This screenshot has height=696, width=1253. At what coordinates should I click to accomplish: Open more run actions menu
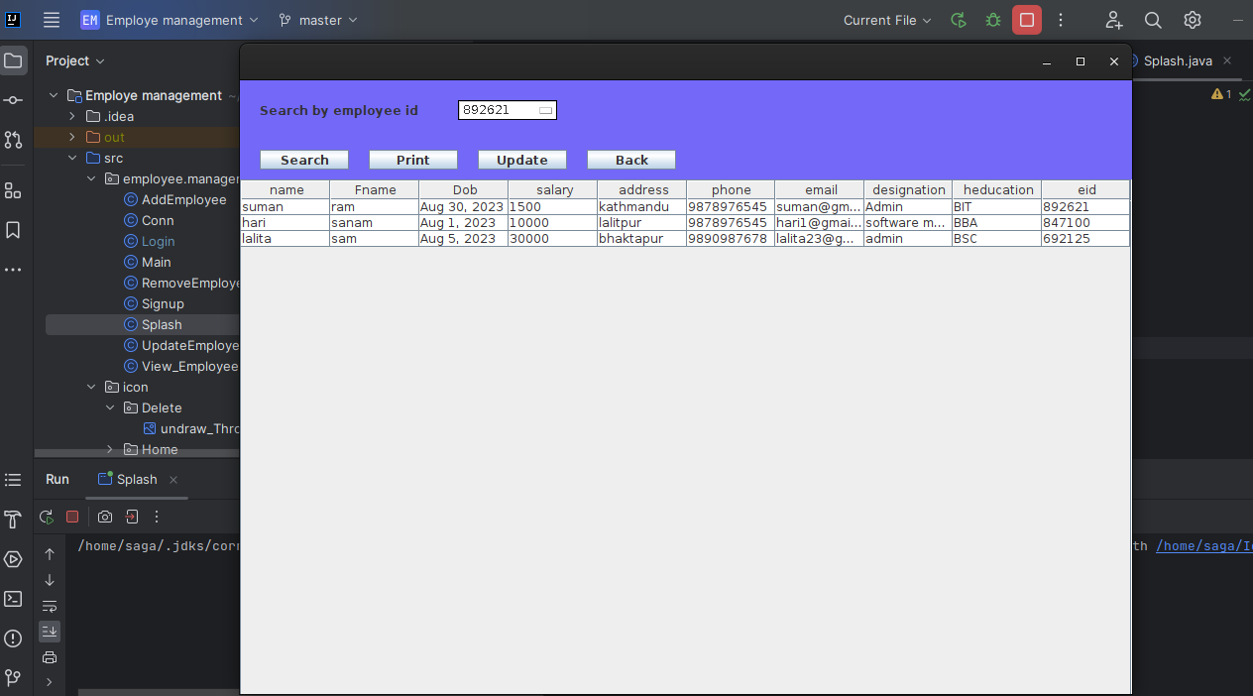point(1061,20)
